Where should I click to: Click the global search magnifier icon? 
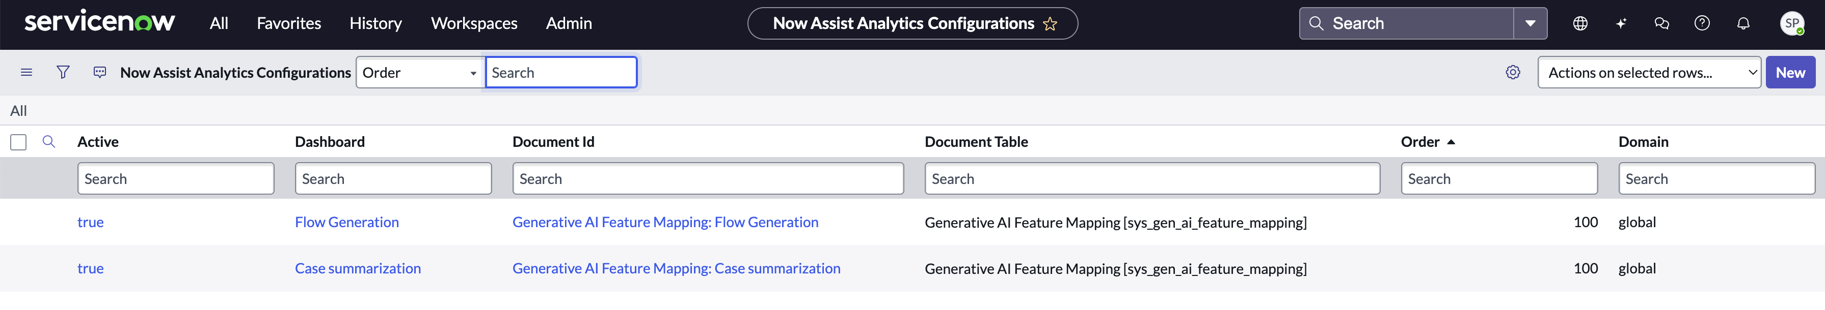coord(1316,23)
